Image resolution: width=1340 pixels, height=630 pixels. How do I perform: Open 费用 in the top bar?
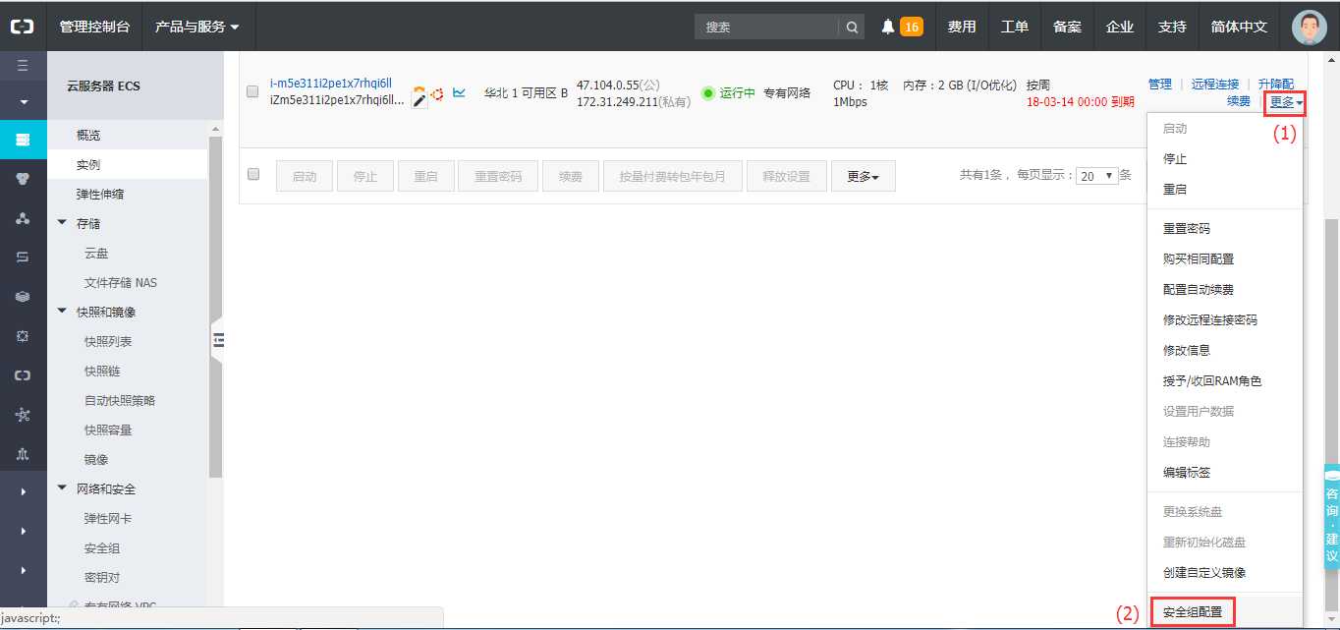962,27
